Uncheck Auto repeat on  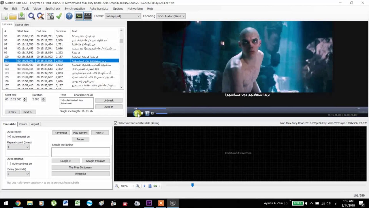tap(9, 137)
